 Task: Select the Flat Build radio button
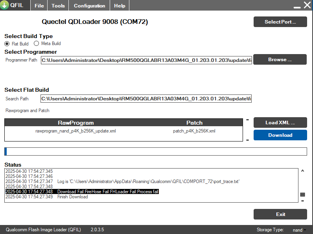coord(7,44)
